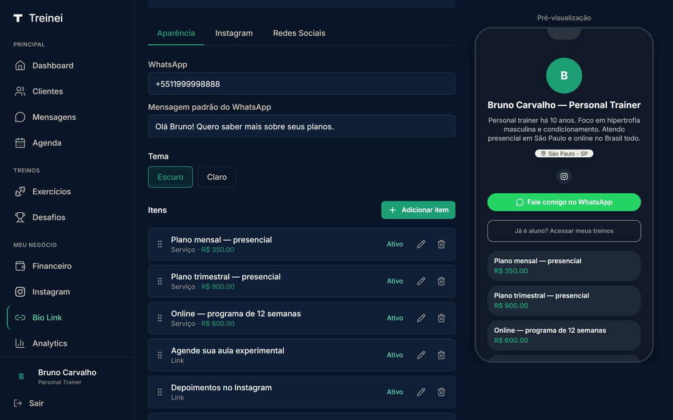Click Pré-visualização label above phone
This screenshot has height=420, width=673.
pyautogui.click(x=564, y=18)
